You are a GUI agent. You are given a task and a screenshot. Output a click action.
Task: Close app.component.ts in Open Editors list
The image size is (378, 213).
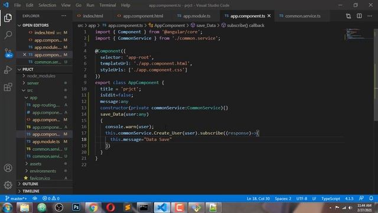pyautogui.click(x=24, y=54)
